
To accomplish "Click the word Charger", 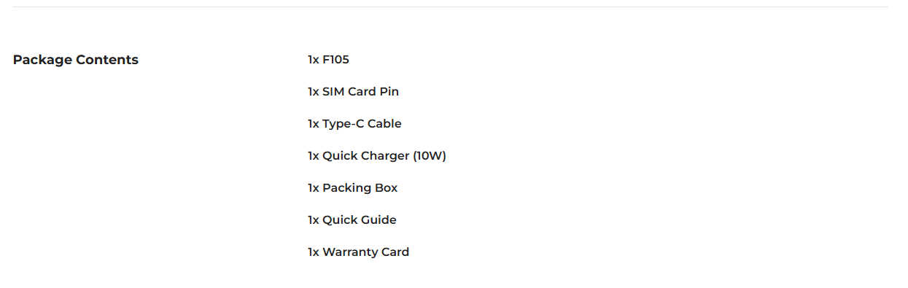I will 385,156.
